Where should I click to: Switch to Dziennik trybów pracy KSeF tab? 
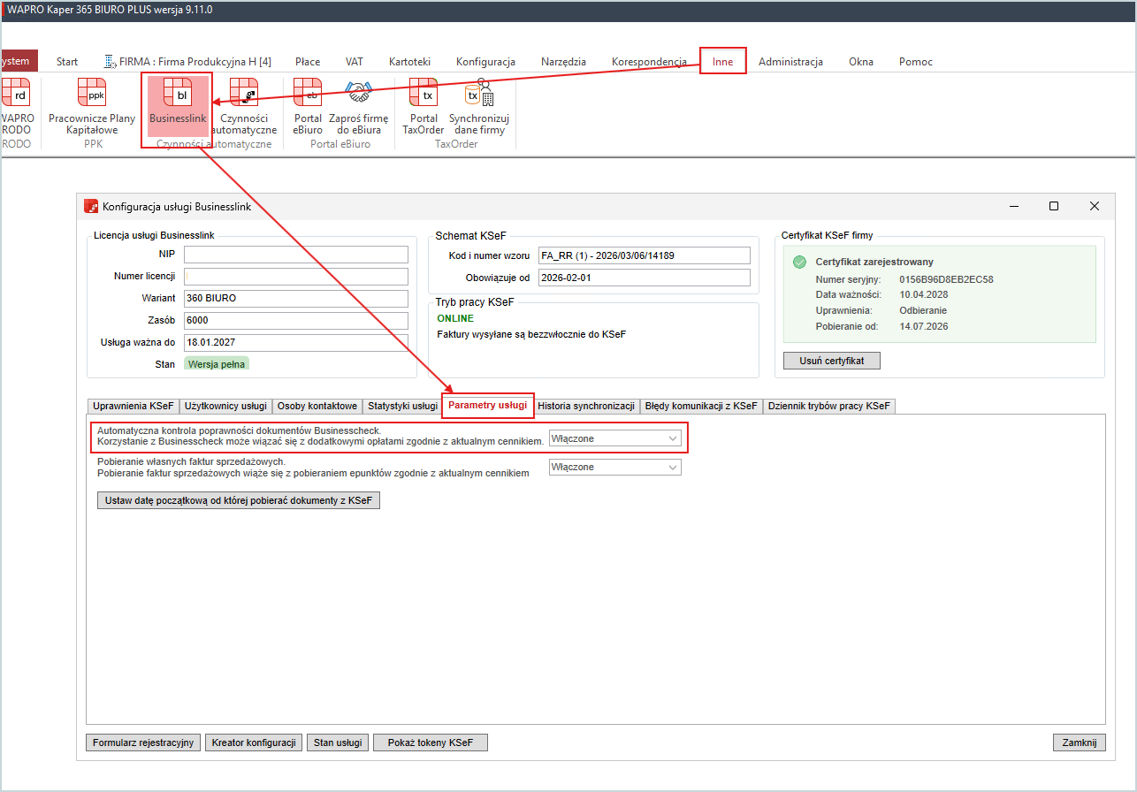(x=829, y=406)
